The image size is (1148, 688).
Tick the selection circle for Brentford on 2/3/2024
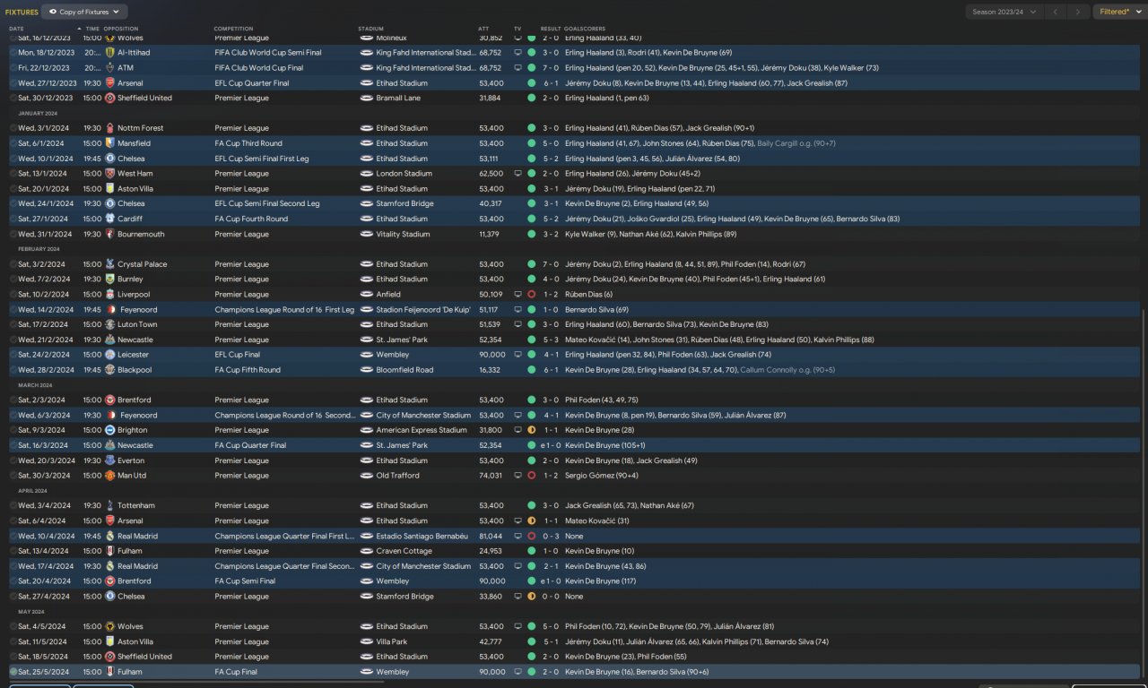[x=13, y=400]
